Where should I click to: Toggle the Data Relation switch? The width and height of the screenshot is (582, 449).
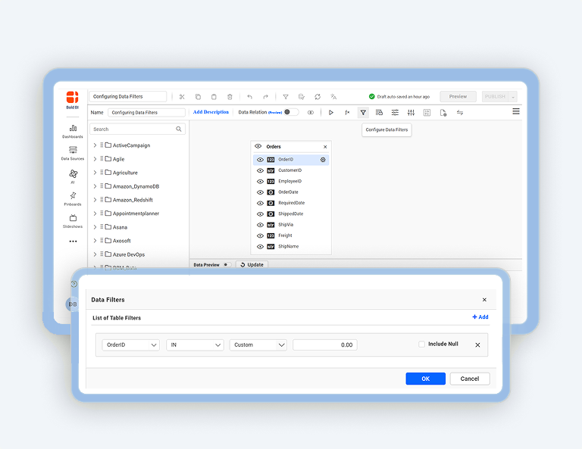[x=291, y=112]
